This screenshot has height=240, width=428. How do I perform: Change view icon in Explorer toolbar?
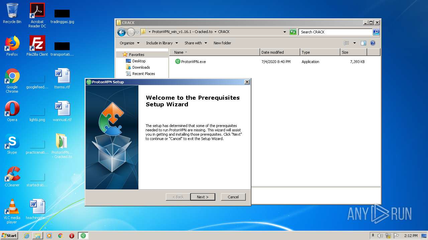346,43
